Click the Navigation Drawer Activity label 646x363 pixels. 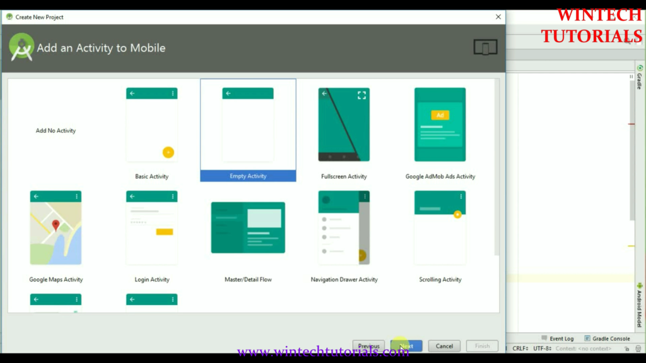pyautogui.click(x=344, y=279)
